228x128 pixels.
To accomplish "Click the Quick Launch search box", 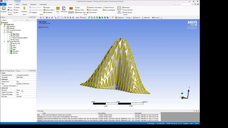I will pyautogui.click(x=182, y=4).
